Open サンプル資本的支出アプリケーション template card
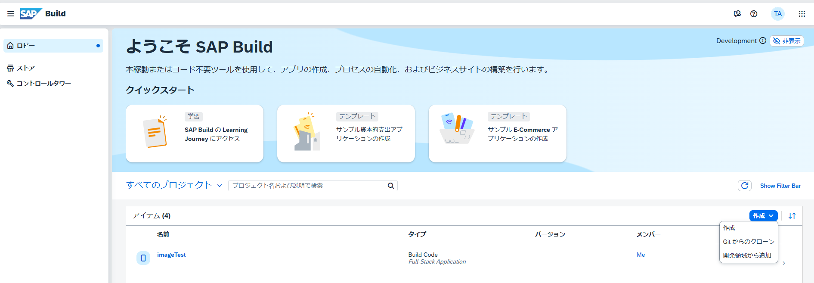The height and width of the screenshot is (283, 814). point(346,134)
